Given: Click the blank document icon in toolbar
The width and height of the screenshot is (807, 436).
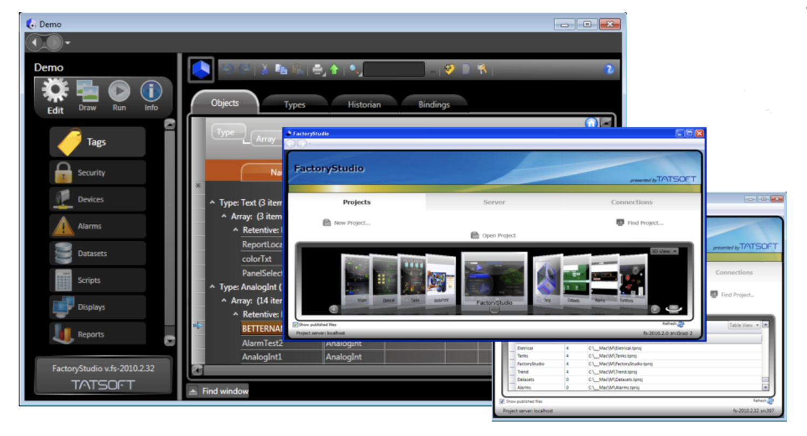Looking at the screenshot, I should tap(467, 69).
